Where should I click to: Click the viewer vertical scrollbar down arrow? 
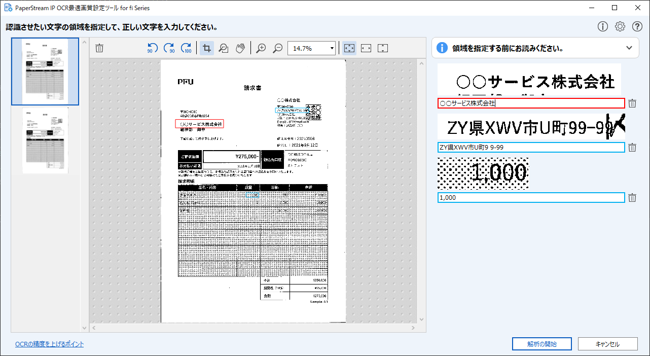[x=421, y=319]
